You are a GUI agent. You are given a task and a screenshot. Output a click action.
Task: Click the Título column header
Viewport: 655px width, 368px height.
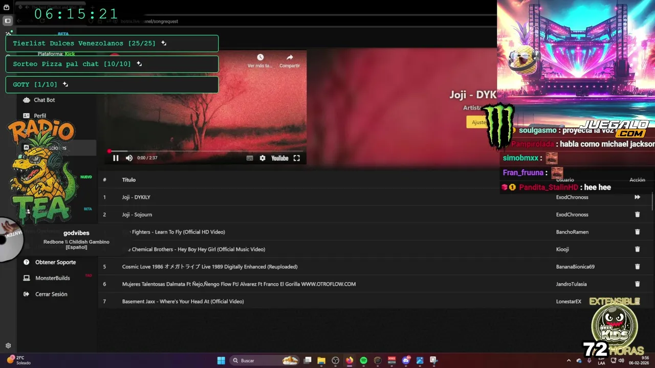129,180
